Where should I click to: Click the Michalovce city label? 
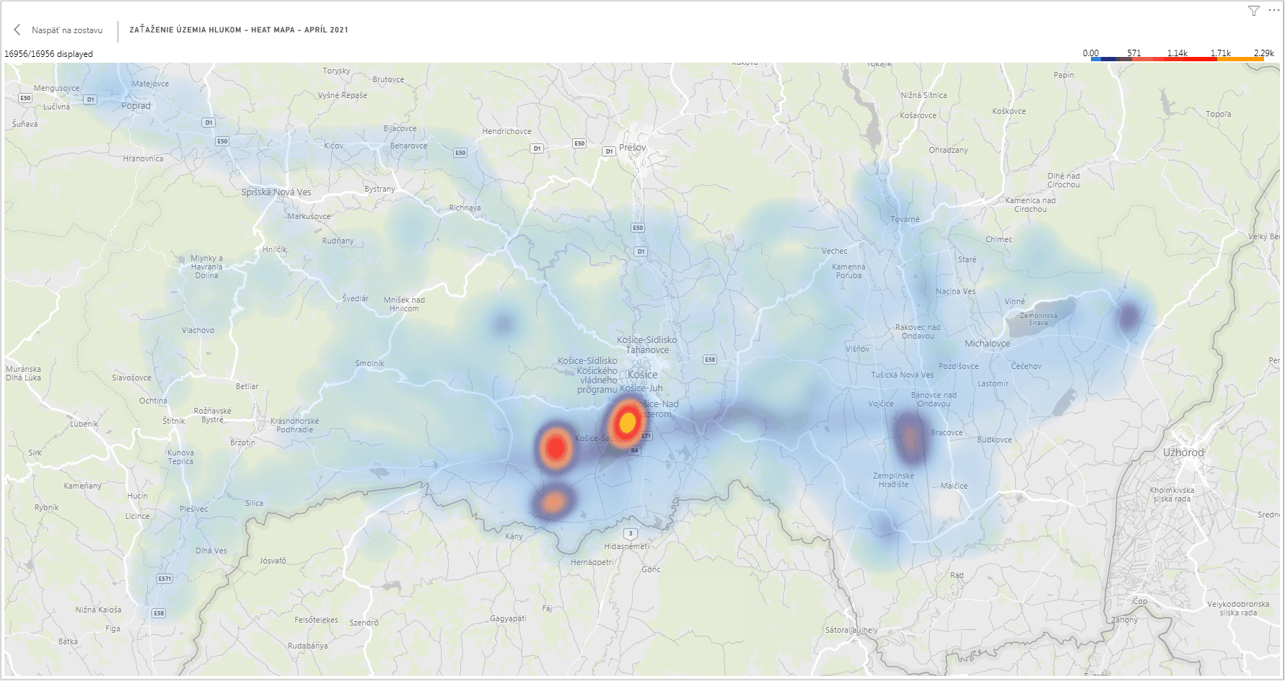point(987,344)
